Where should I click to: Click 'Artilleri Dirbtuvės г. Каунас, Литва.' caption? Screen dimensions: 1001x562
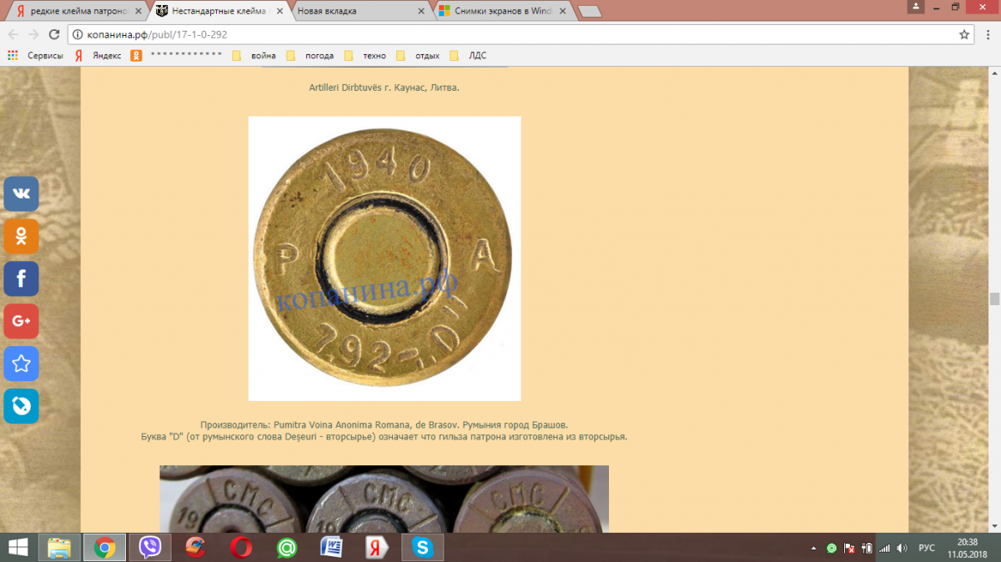385,87
